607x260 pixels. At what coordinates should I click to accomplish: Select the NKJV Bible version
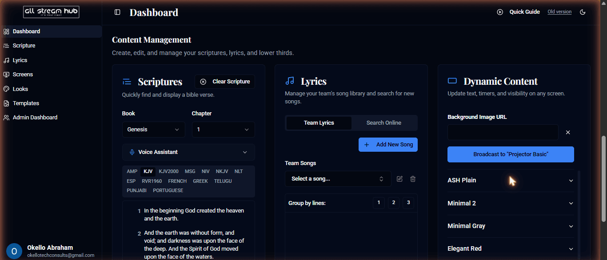(222, 172)
